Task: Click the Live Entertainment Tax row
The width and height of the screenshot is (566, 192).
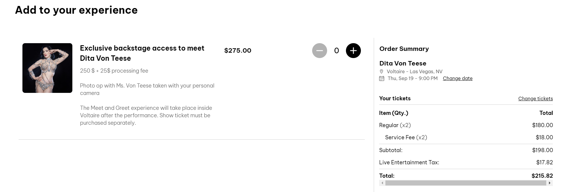Action: click(409, 163)
